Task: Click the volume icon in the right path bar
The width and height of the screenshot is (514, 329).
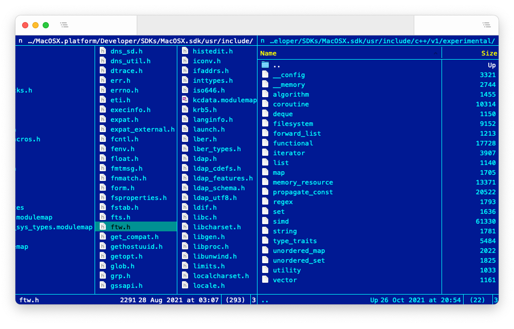Action: (262, 41)
